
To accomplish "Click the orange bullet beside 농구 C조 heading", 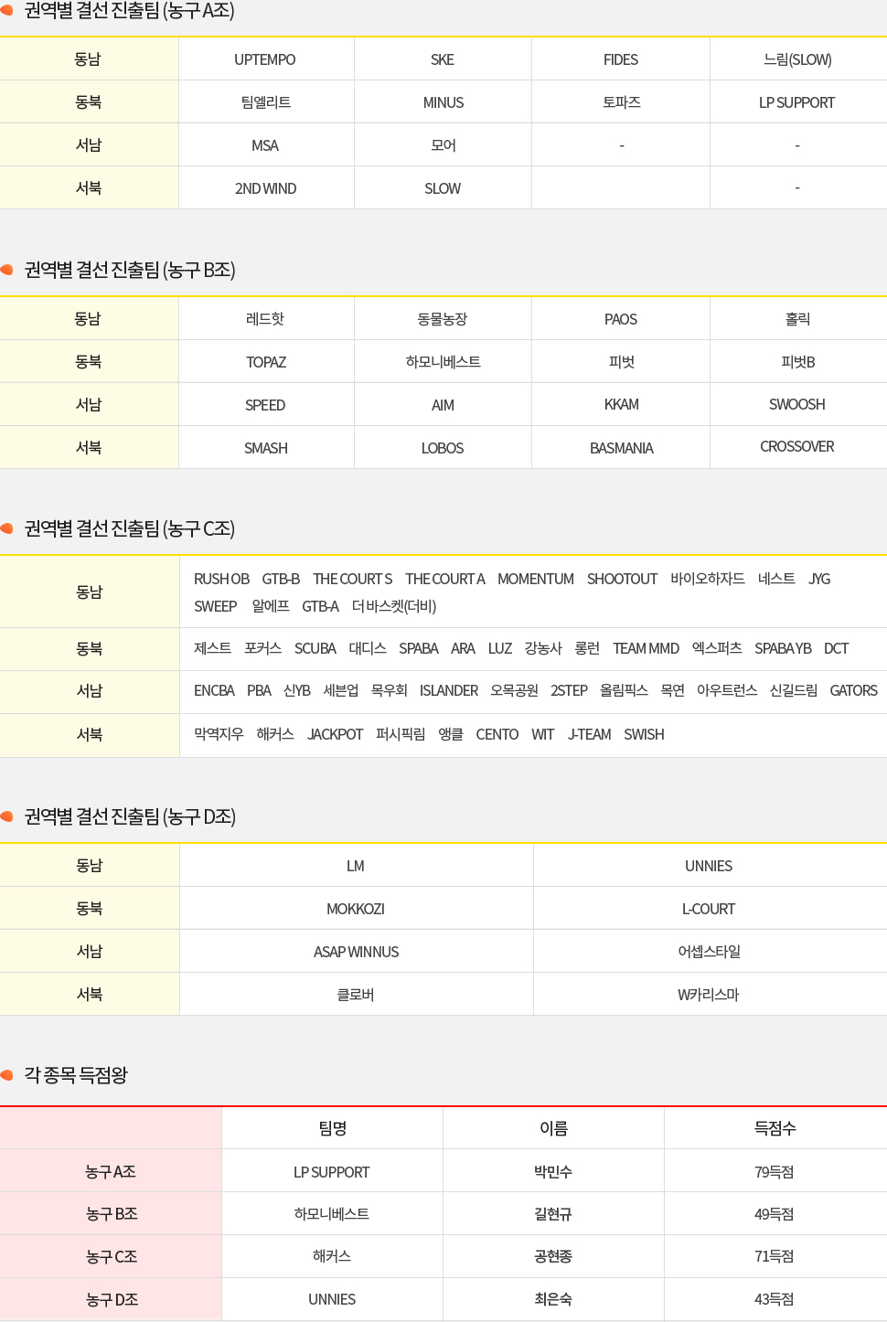I will click(x=7, y=528).
